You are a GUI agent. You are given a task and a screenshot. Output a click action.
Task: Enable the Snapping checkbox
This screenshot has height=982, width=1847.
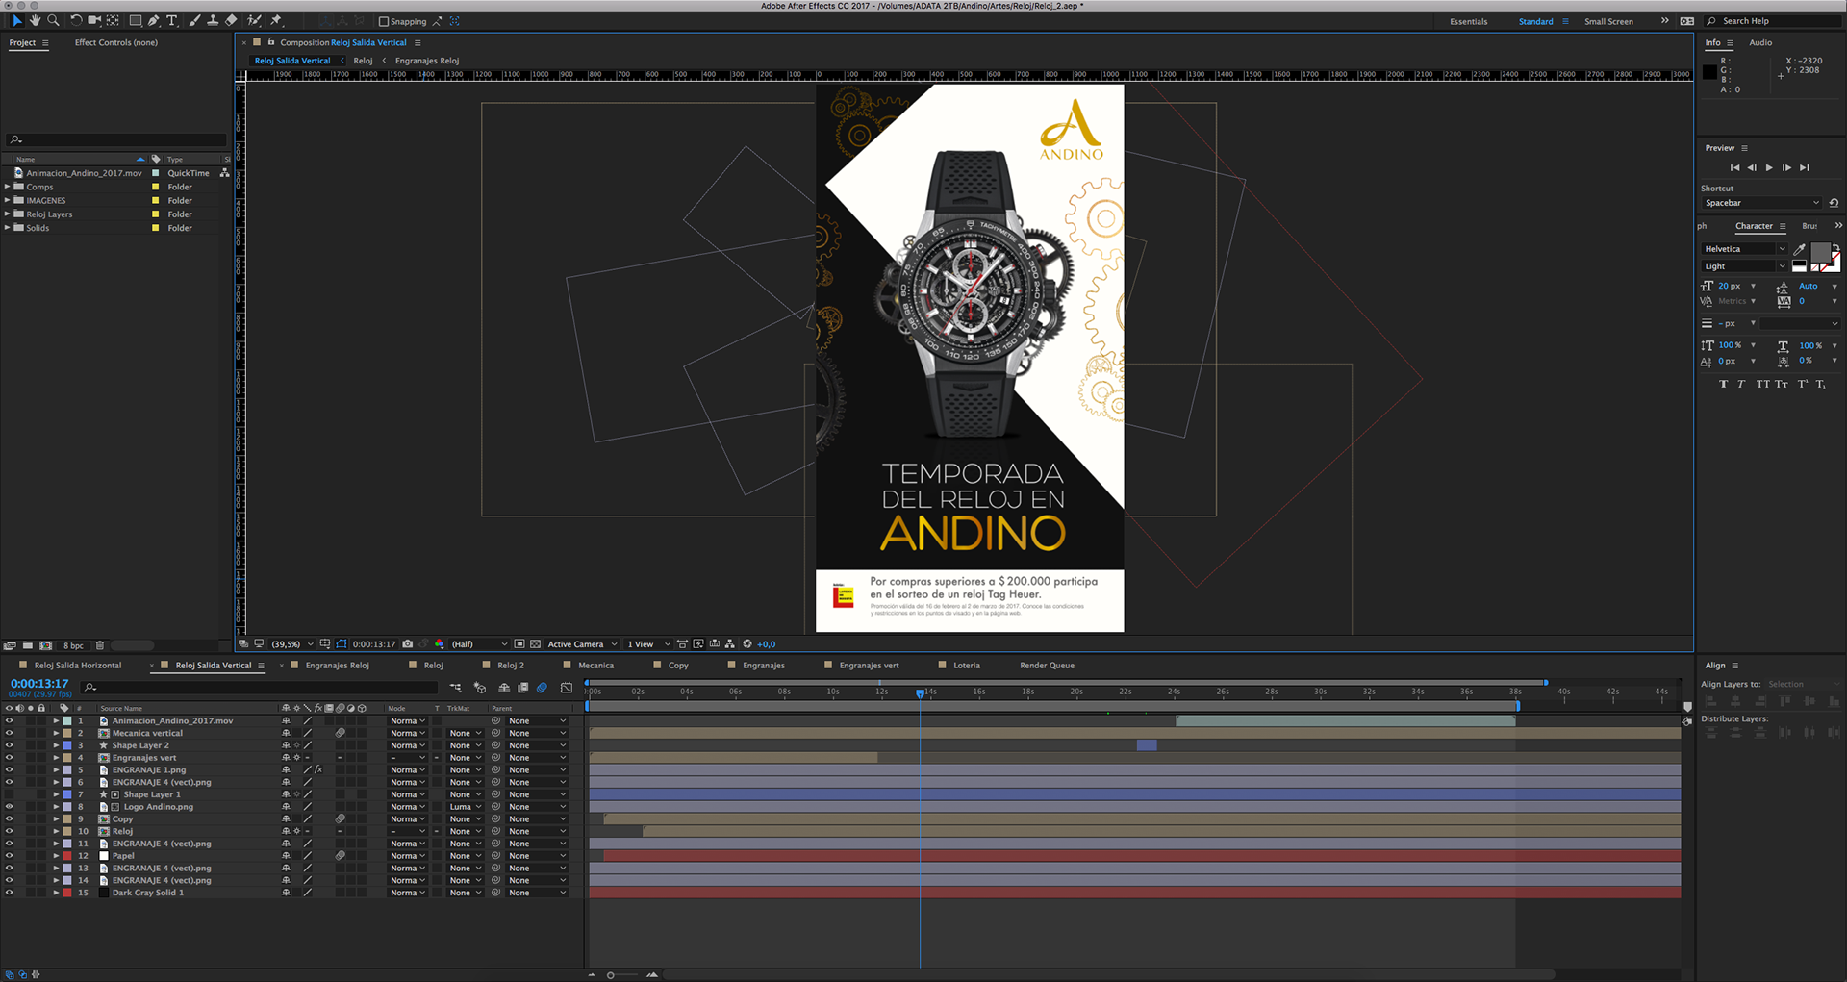[x=384, y=21]
